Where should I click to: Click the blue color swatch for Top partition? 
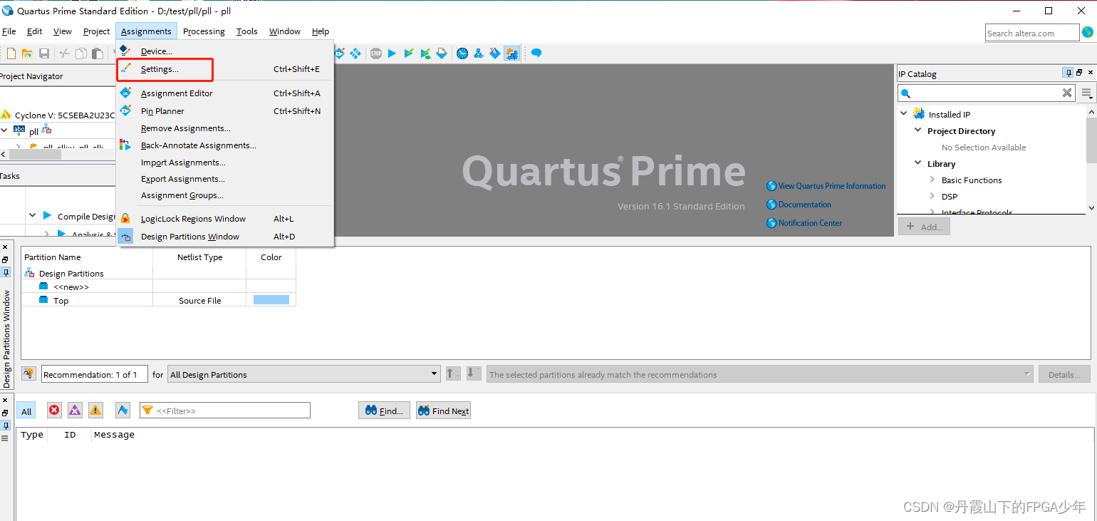click(271, 300)
